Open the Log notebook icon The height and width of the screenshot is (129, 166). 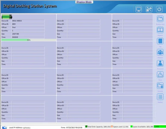click(x=160, y=41)
